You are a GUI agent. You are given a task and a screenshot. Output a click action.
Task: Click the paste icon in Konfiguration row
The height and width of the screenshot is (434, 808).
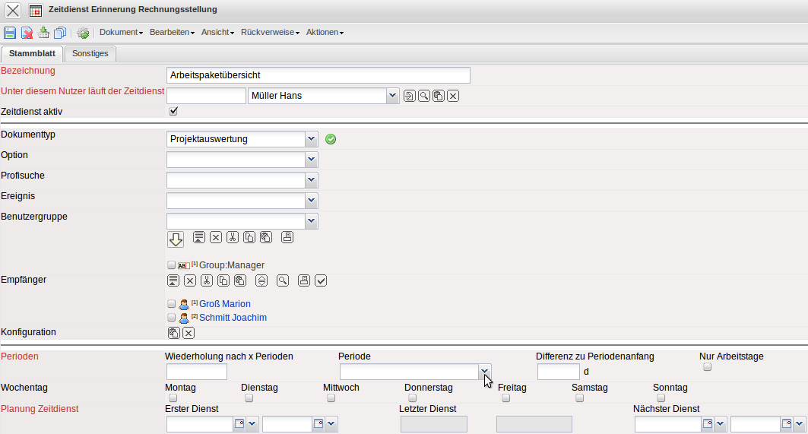coord(174,333)
